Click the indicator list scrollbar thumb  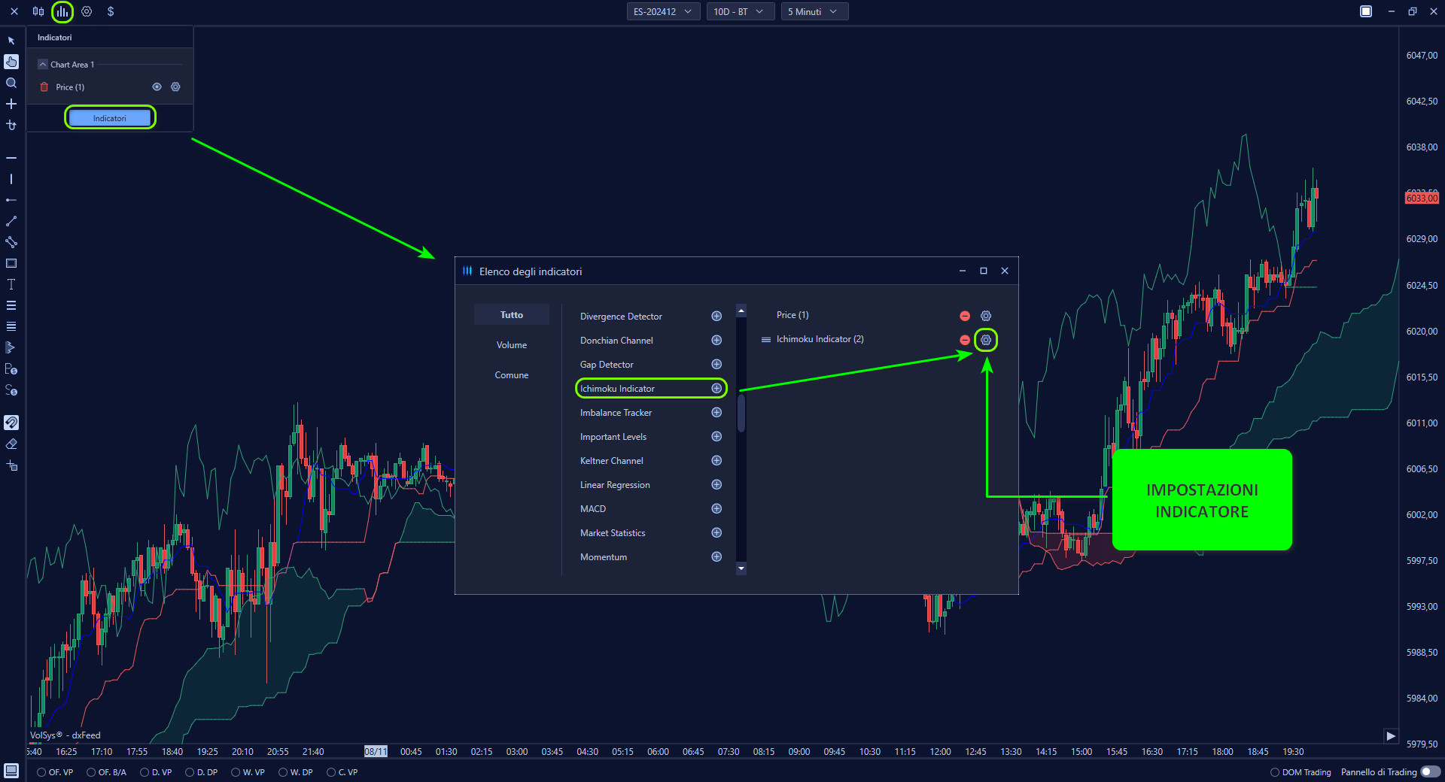point(741,413)
